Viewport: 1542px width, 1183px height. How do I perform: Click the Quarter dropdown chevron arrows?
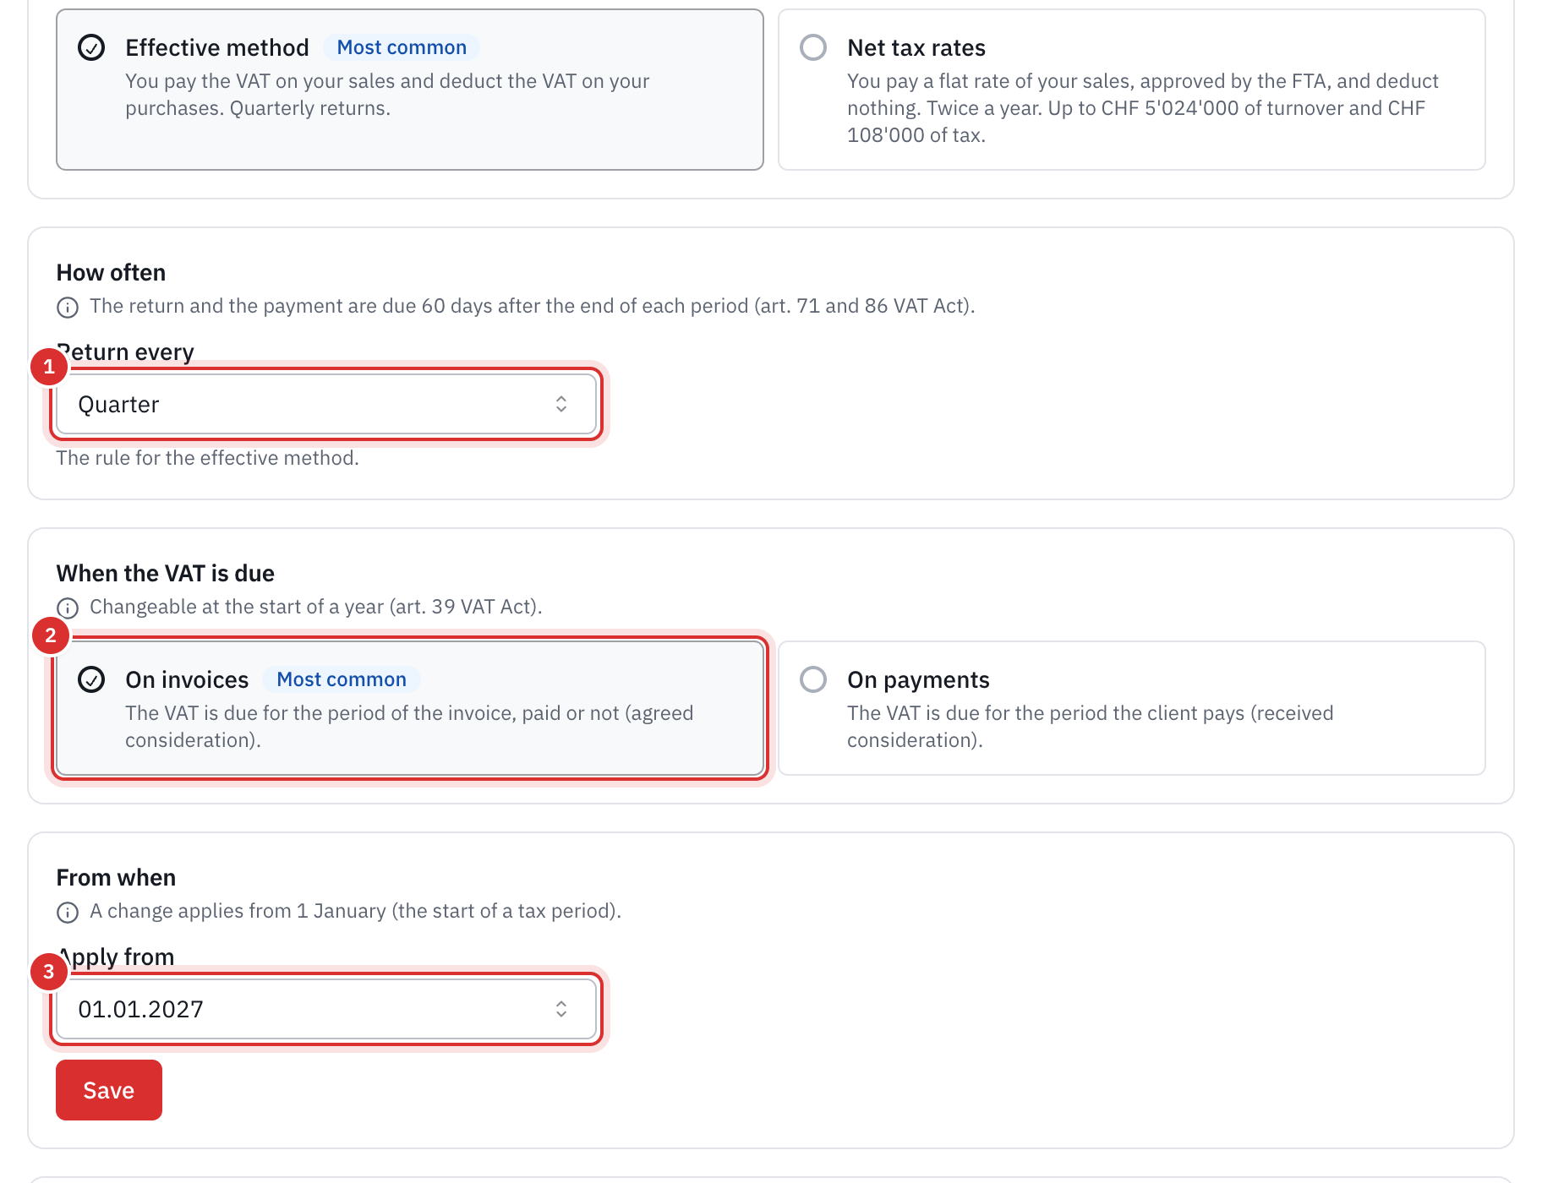click(561, 404)
